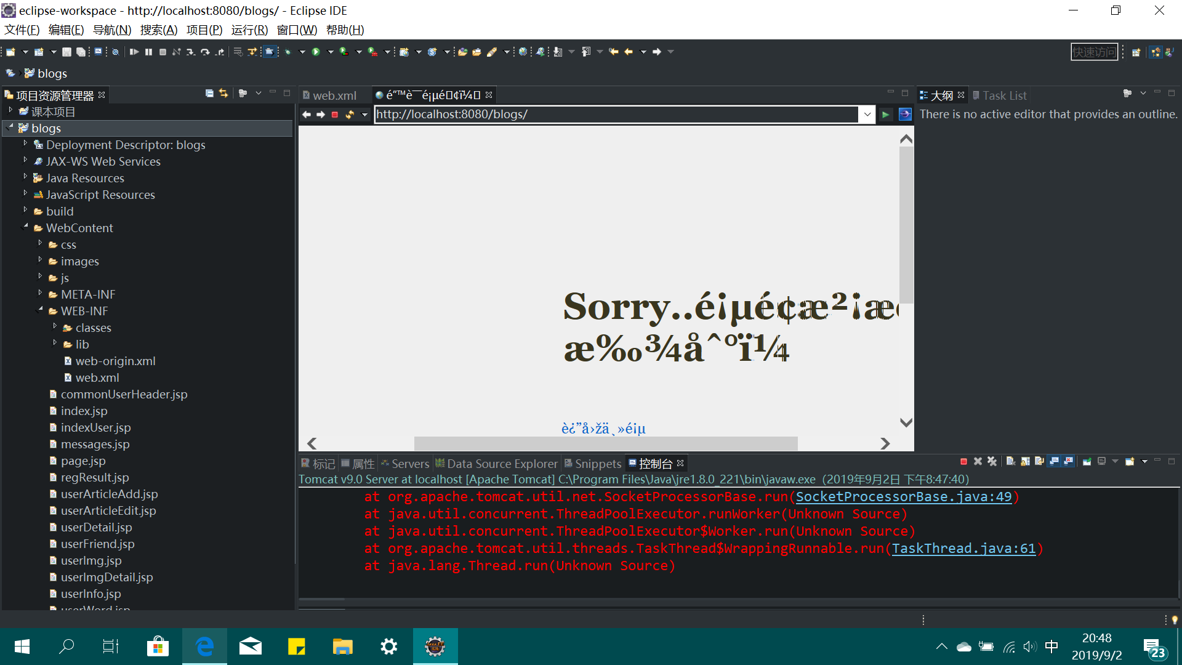The image size is (1182, 665).
Task: Open the 运行(R) menu
Action: pyautogui.click(x=249, y=30)
